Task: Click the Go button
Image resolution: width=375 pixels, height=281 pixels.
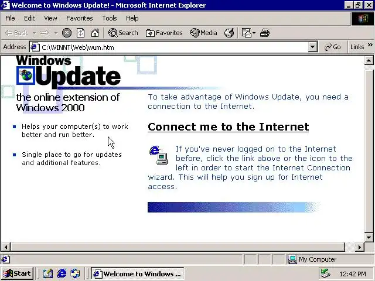Action: (333, 47)
